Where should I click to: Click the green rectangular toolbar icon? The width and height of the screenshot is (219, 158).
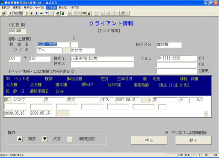84,13
